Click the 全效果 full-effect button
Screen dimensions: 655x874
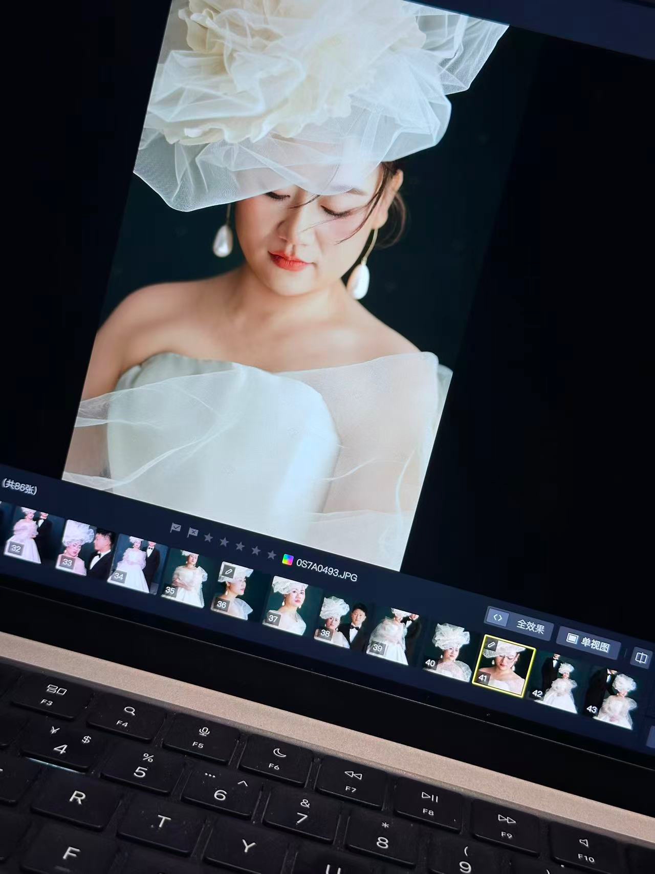530,626
